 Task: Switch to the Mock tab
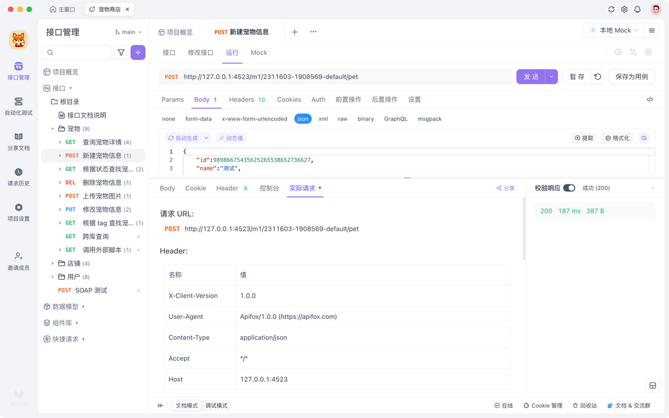click(259, 53)
